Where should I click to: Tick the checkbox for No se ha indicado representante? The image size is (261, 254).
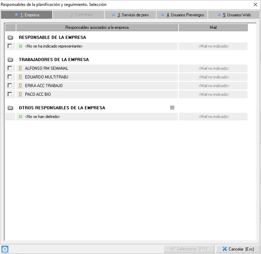(10, 46)
